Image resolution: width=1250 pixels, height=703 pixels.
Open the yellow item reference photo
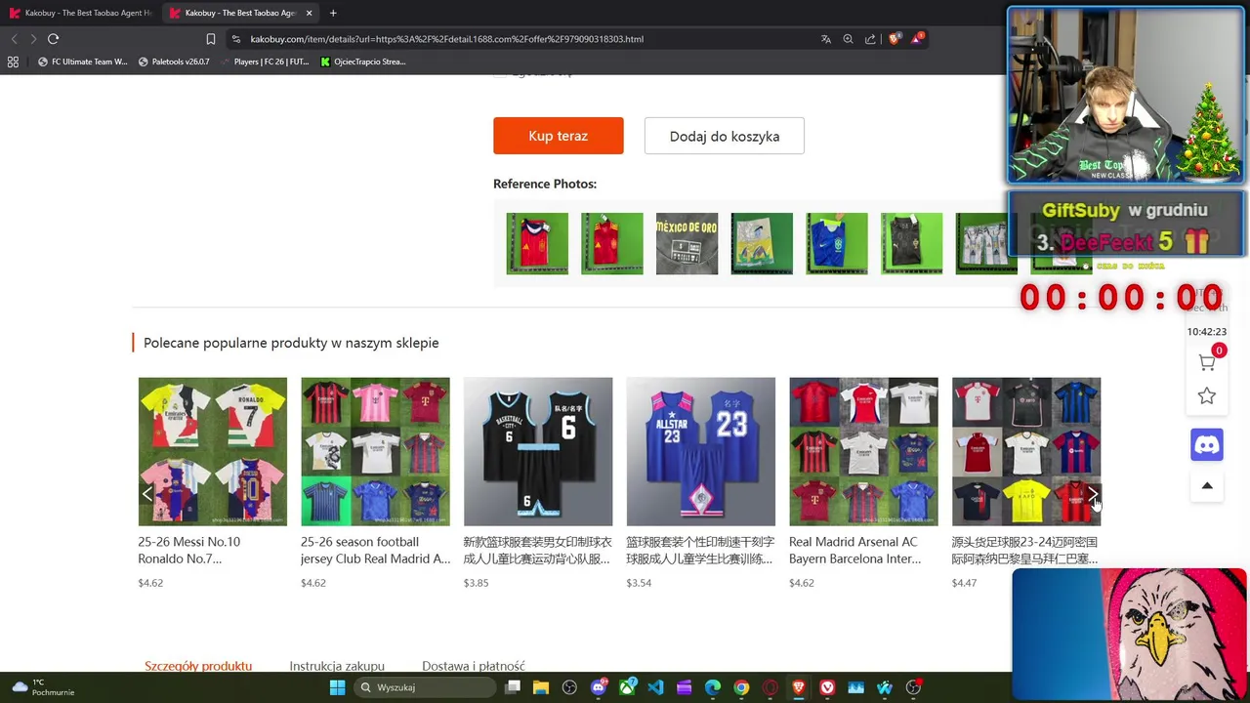click(762, 243)
